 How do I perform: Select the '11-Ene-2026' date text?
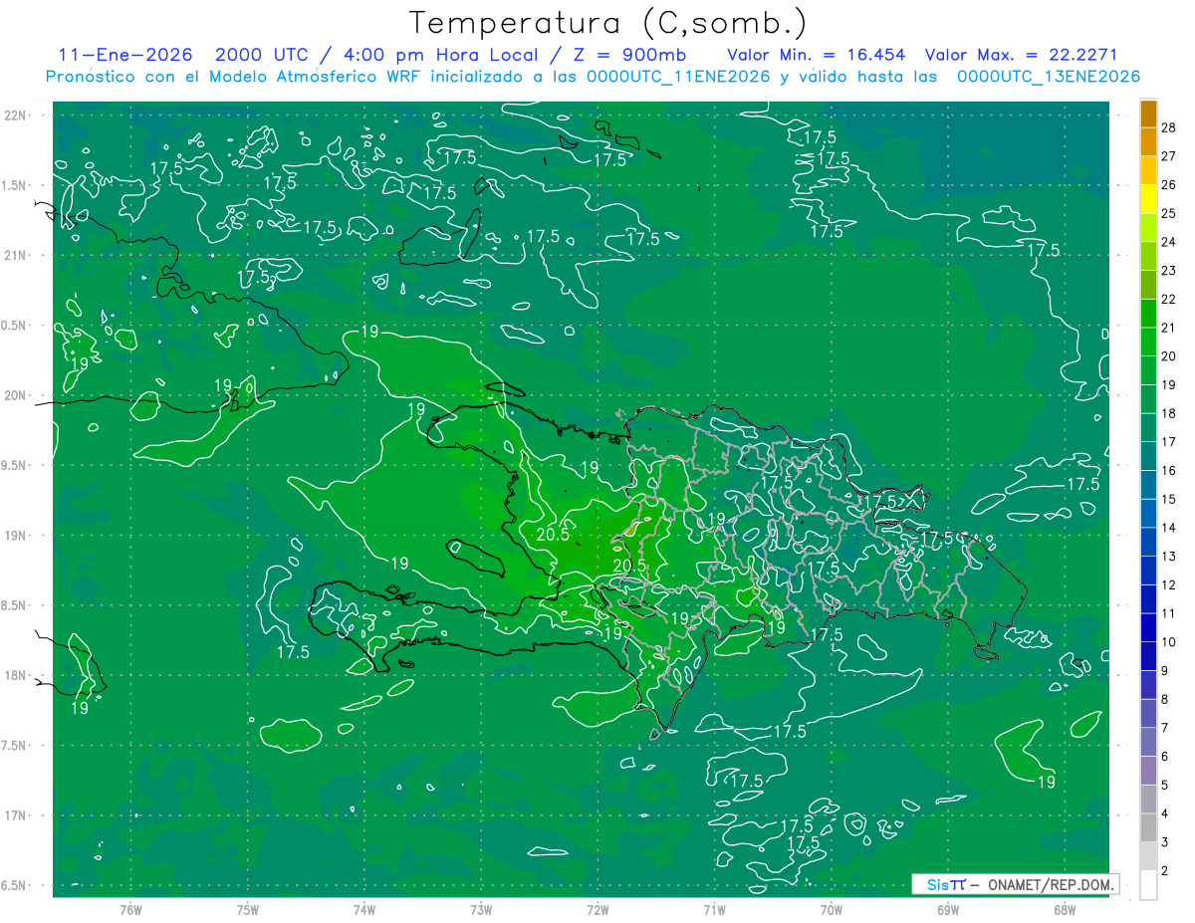125,55
